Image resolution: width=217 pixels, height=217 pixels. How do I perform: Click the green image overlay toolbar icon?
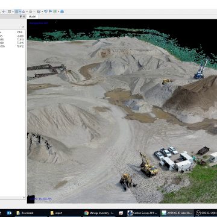pyautogui.click(x=55, y=11)
